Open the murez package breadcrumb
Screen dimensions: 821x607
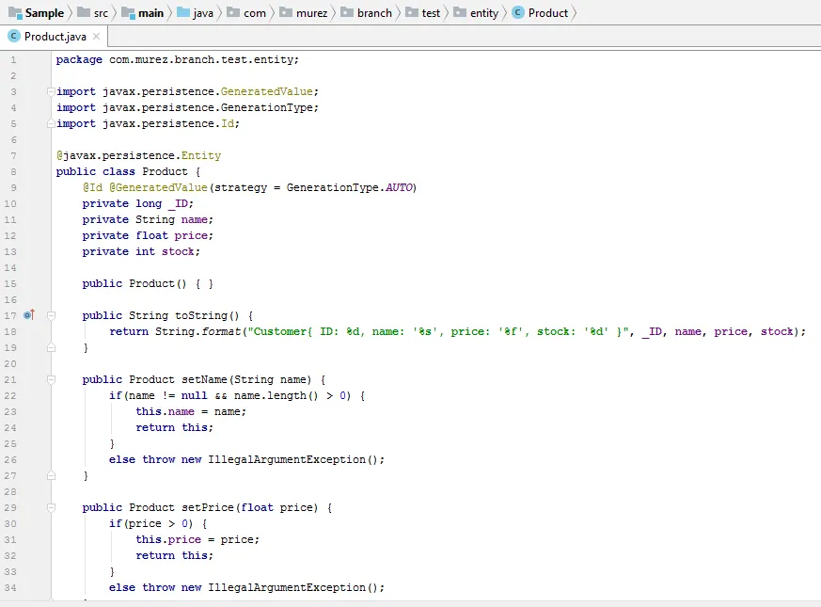(x=303, y=12)
